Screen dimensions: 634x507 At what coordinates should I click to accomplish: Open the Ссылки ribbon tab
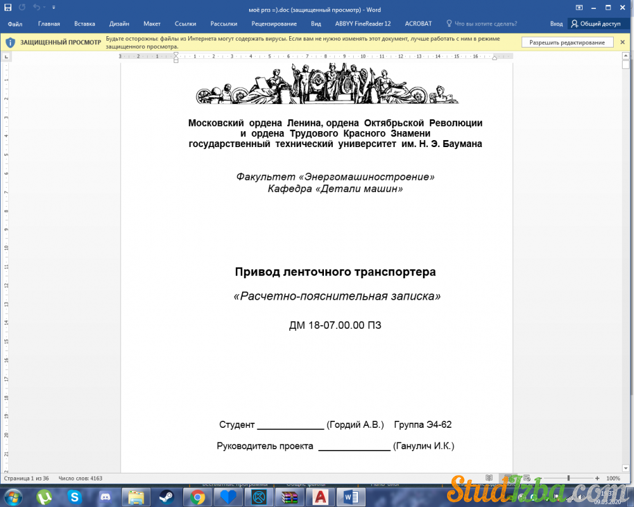185,24
